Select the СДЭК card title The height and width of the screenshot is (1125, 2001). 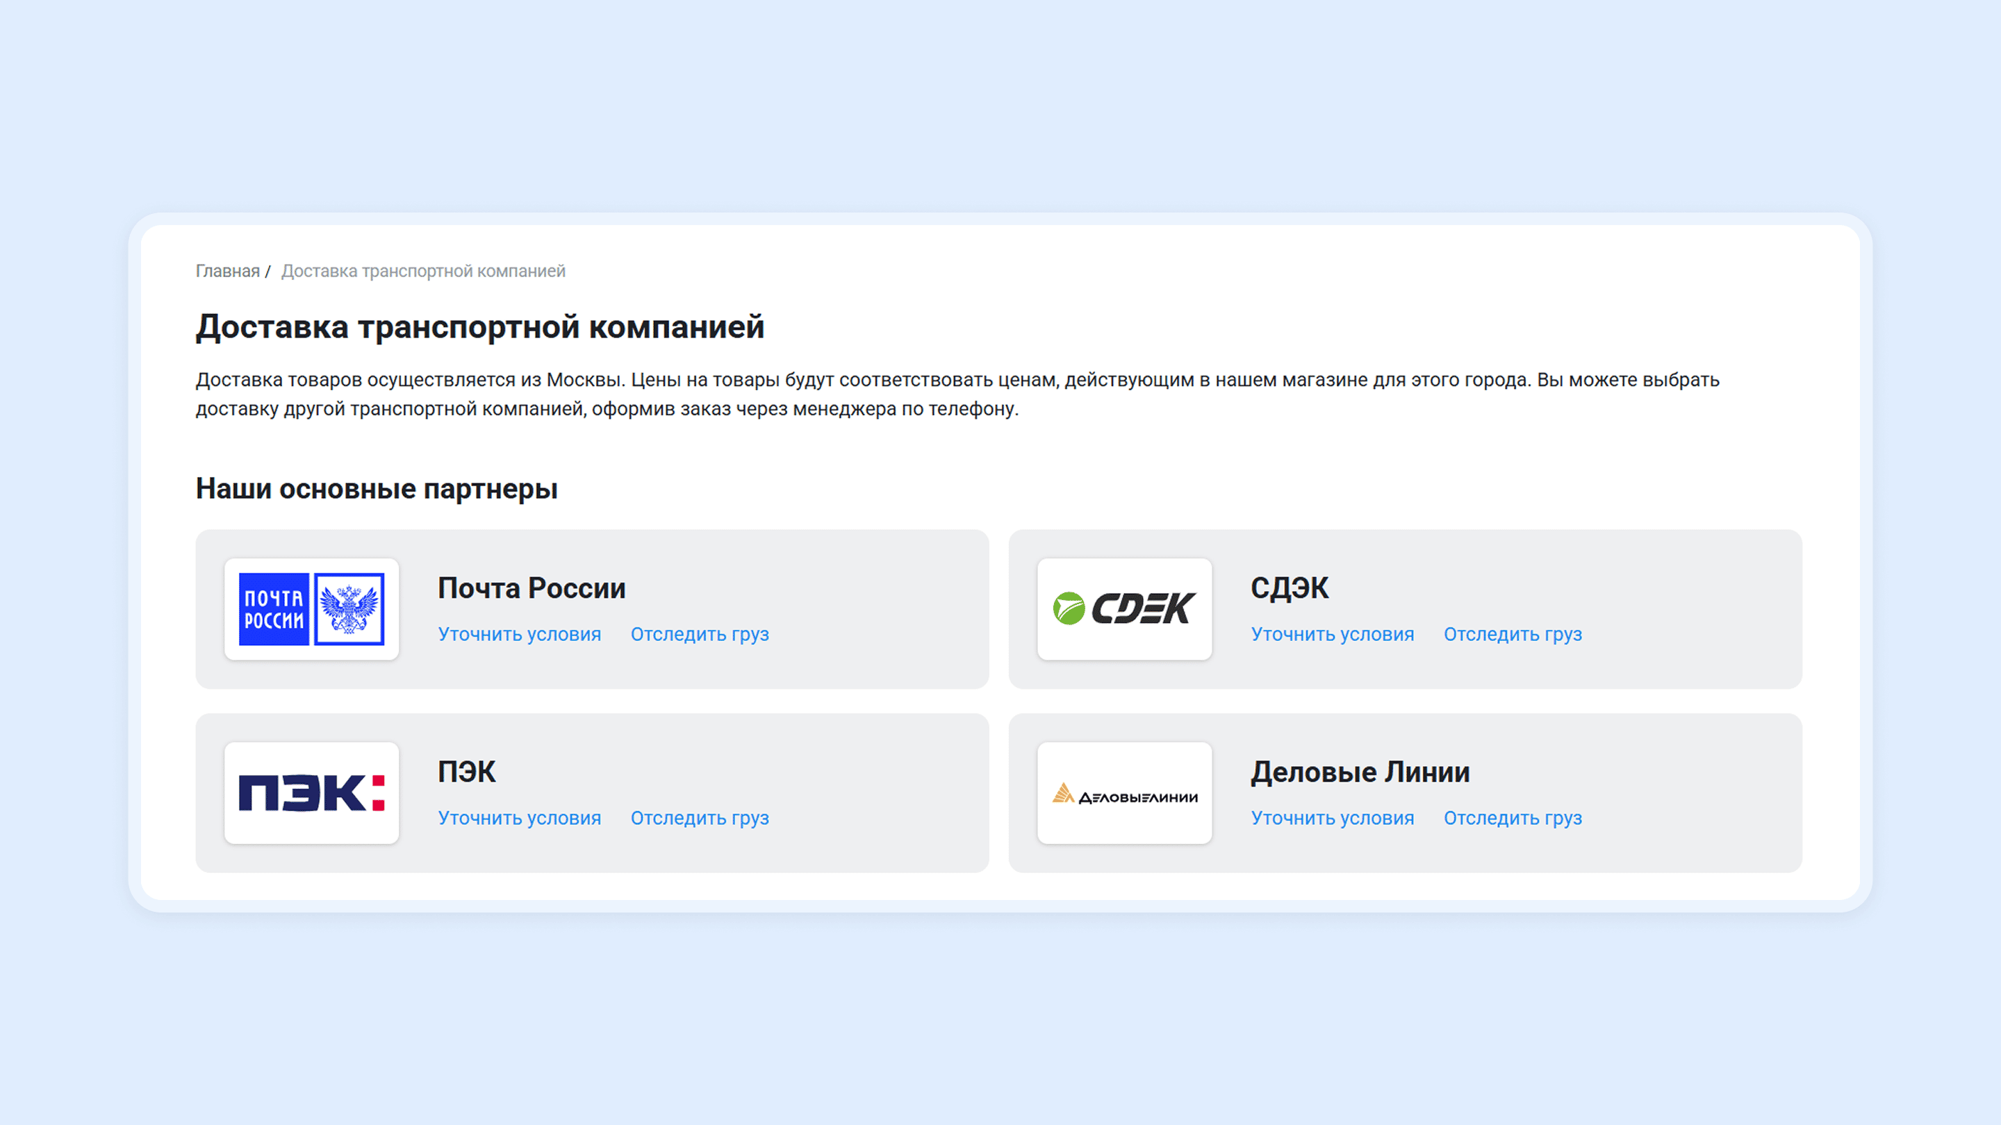coord(1290,587)
